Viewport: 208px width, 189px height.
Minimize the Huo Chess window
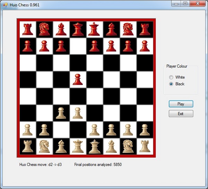click(x=176, y=3)
